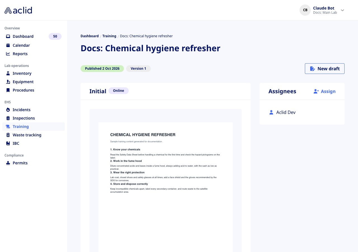Click the Inventory flask icon
The height and width of the screenshot is (252, 358).
tap(8, 73)
